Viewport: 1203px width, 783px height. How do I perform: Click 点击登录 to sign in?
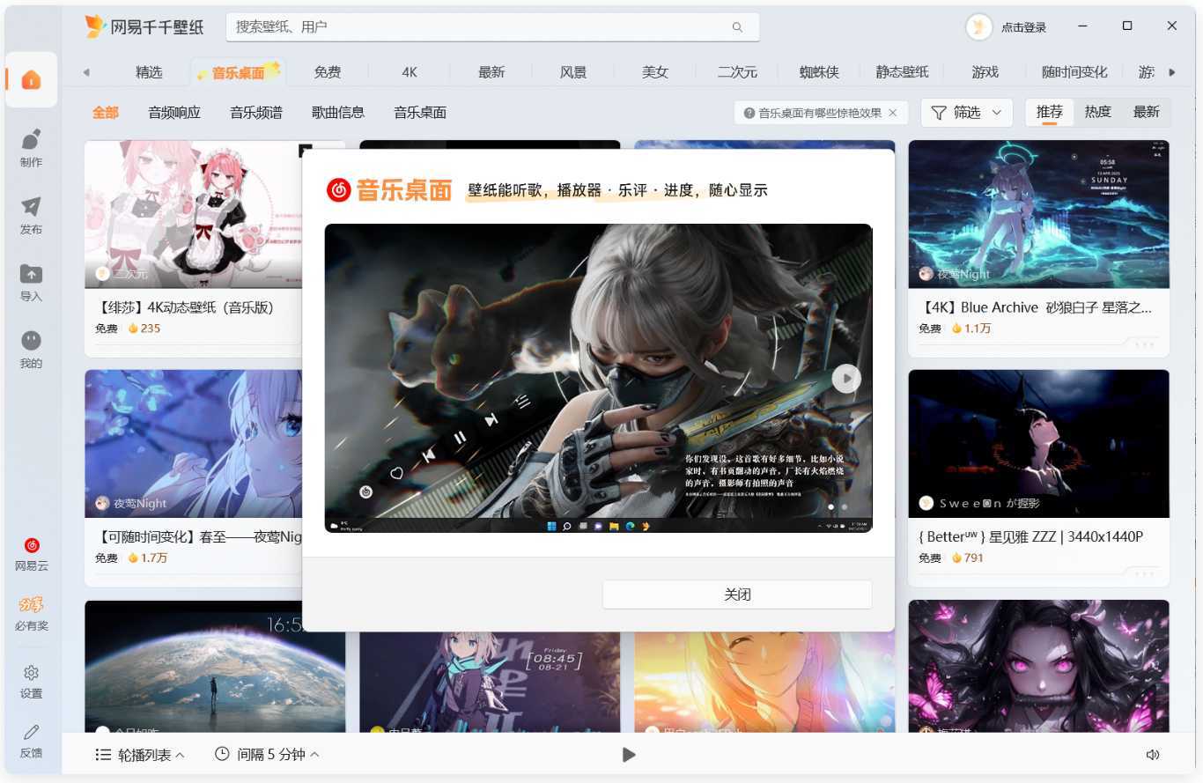click(x=1023, y=27)
